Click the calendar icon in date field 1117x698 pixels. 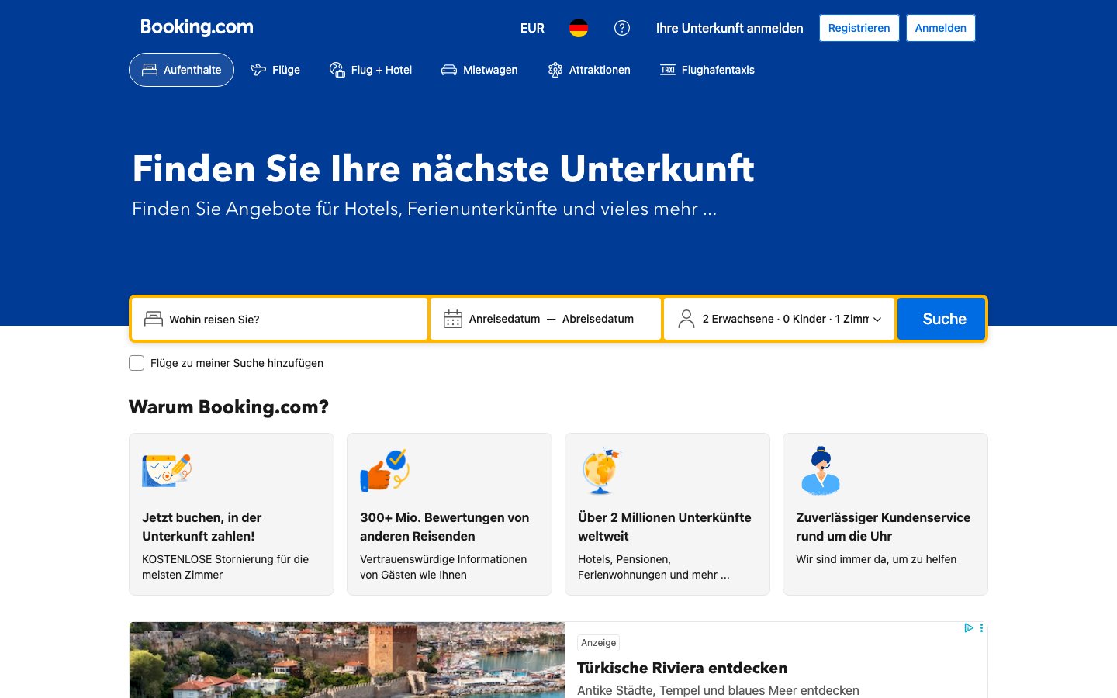pos(453,319)
